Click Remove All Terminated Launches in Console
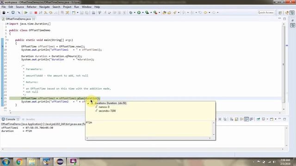The image size is (296, 166). (x=225, y=119)
